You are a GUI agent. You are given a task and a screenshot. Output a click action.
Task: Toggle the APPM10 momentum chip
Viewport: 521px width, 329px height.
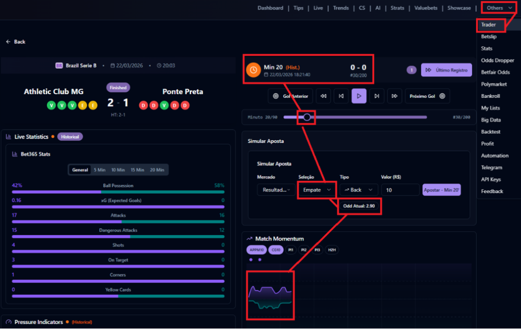click(x=256, y=250)
